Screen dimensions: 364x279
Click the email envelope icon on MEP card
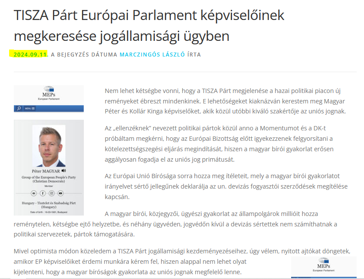34,193
